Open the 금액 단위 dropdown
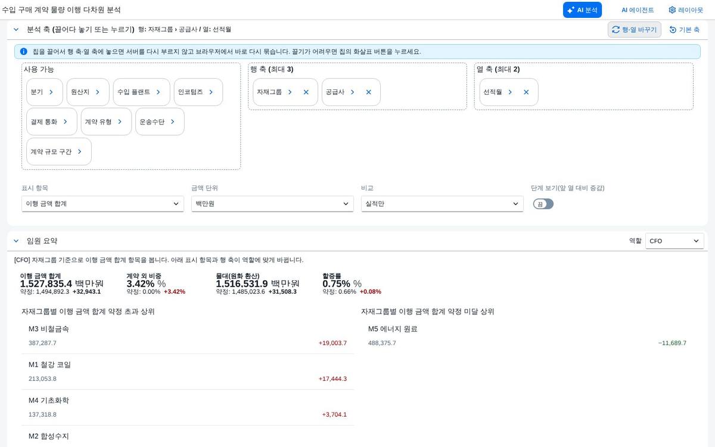The height and width of the screenshot is (447, 715). coord(272,204)
